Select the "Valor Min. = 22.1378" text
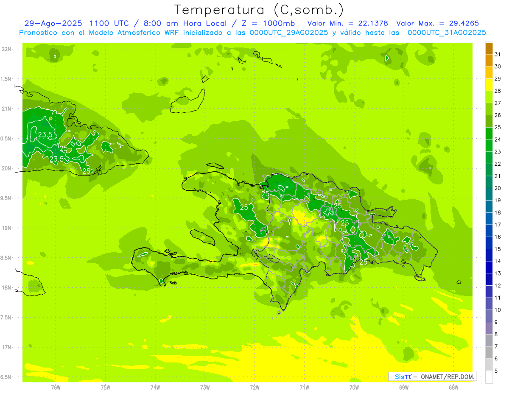509x393 pixels. tap(347, 23)
